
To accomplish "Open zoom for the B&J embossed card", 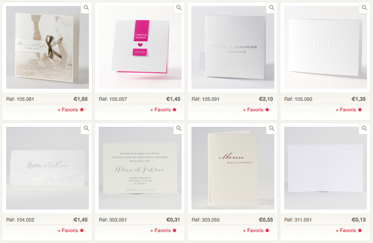I will click(364, 8).
